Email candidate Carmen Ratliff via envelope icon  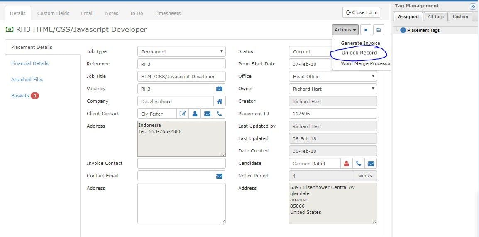click(x=371, y=164)
